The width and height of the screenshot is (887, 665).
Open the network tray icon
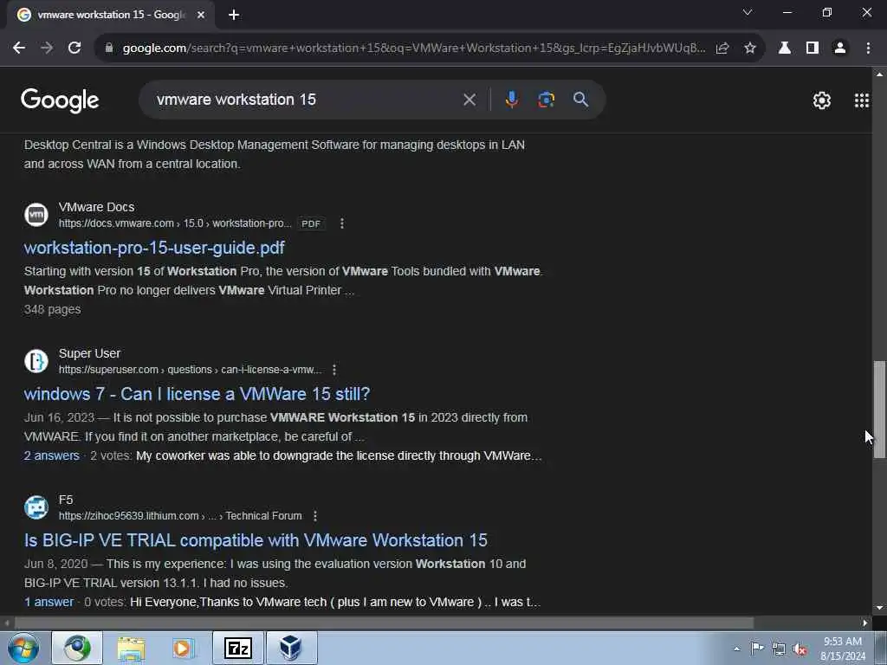pos(779,649)
